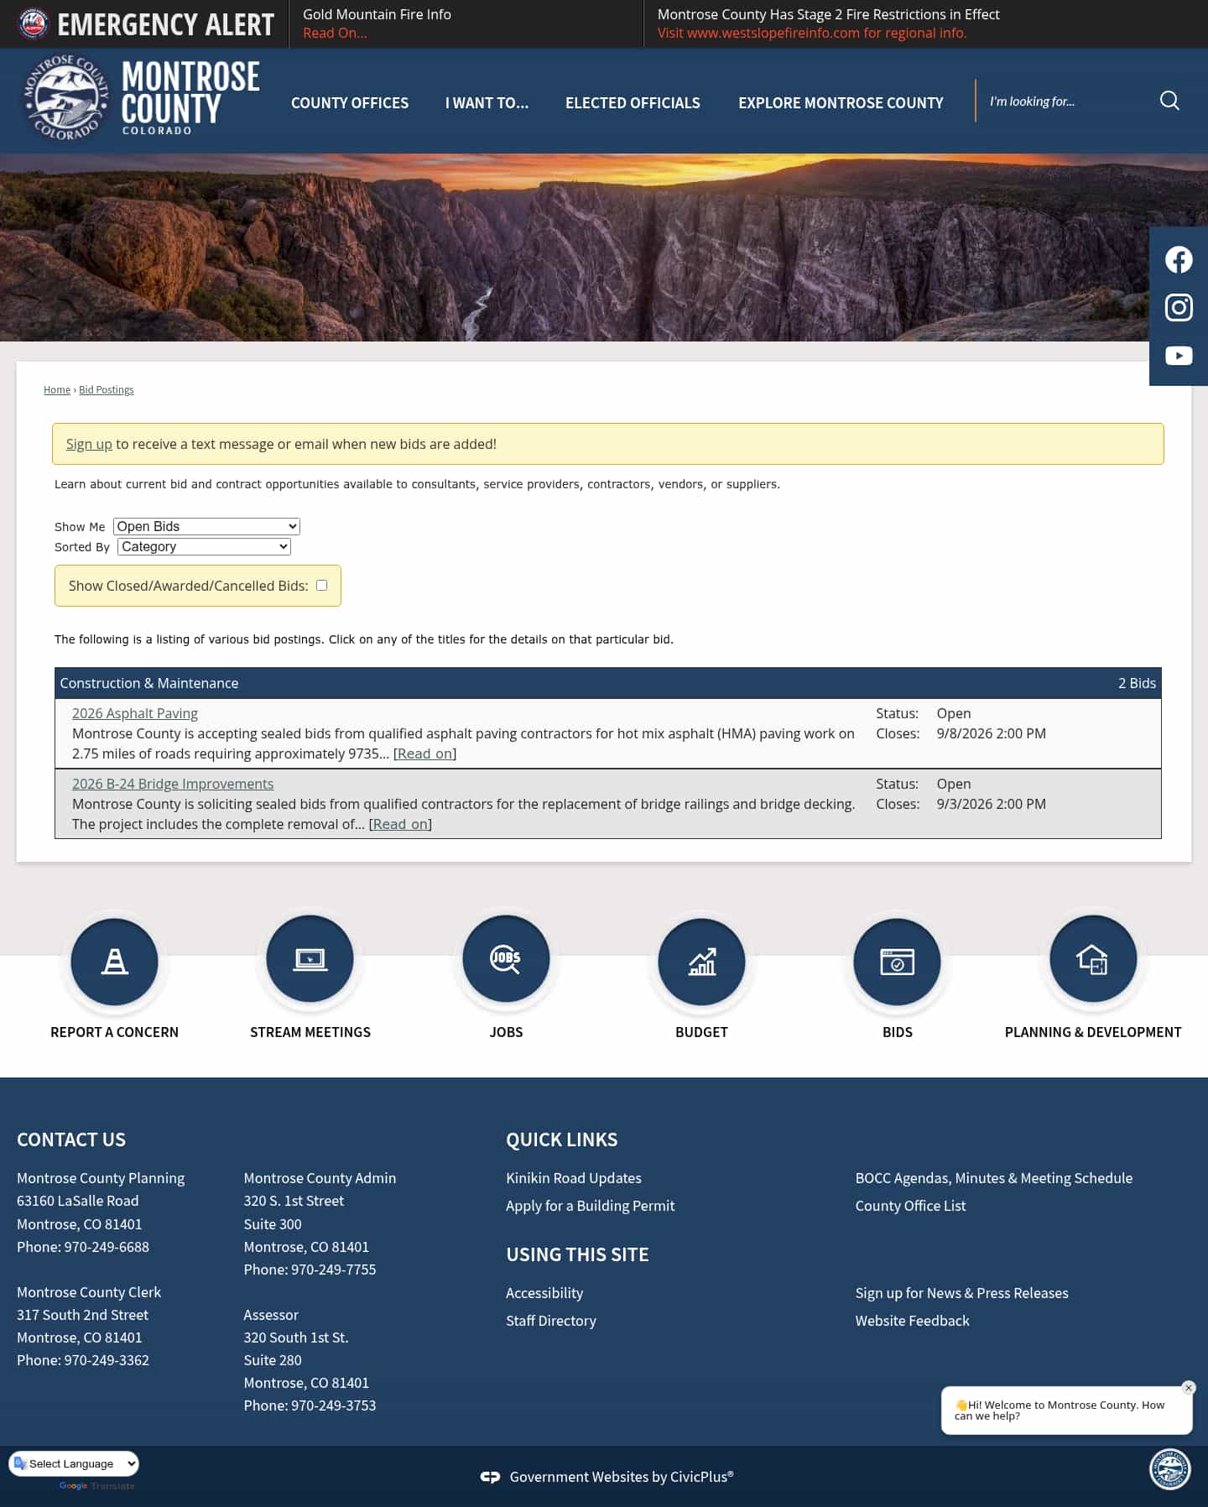Click the Assessor phone 970-249-3753
The height and width of the screenshot is (1507, 1208).
(333, 1405)
